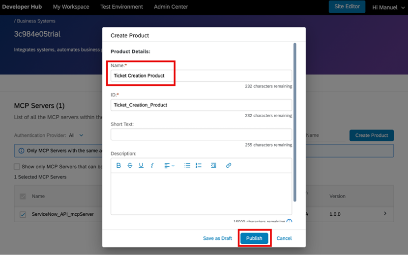Screen dimensions: 410x256
Task: Toggle the select-all checkbox in Name header
Action: 23,196
